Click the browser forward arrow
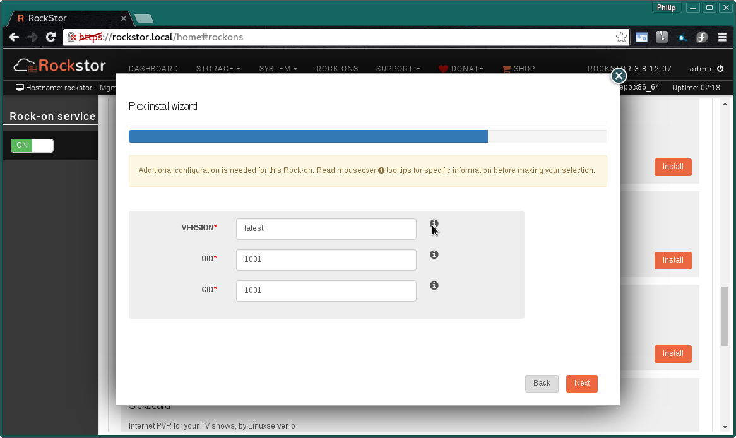This screenshot has width=736, height=438. coord(32,37)
